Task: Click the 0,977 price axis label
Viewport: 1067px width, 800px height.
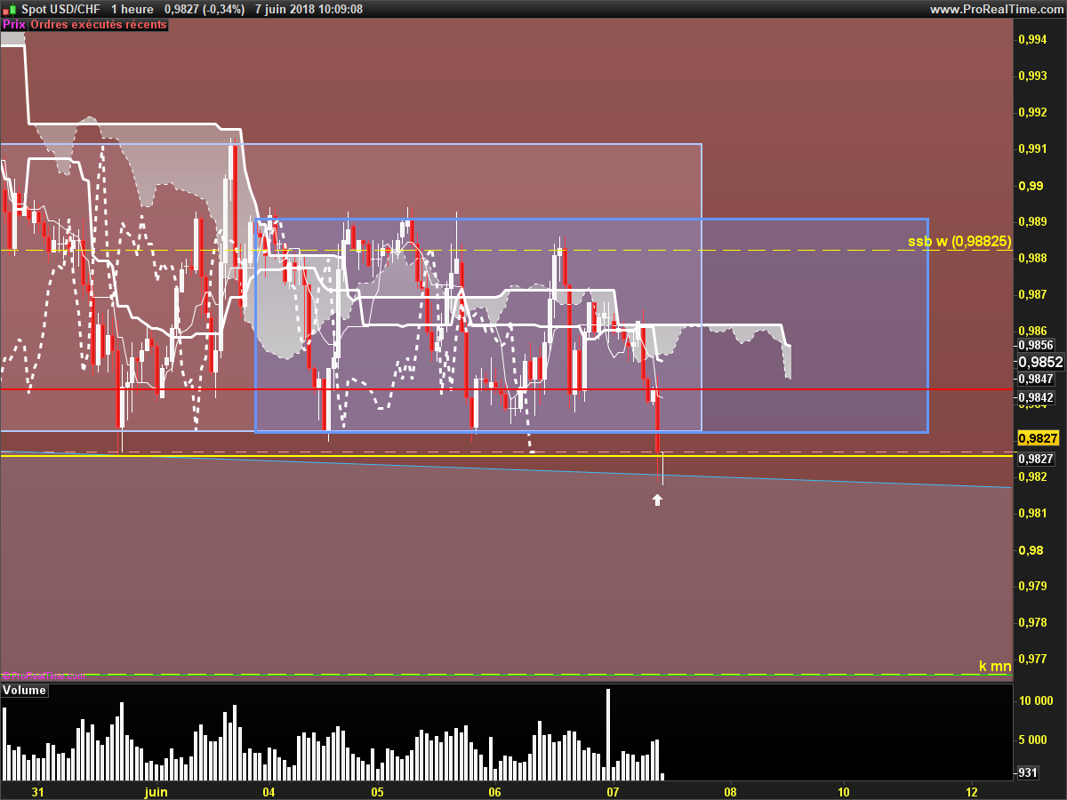Action: pyautogui.click(x=1031, y=659)
